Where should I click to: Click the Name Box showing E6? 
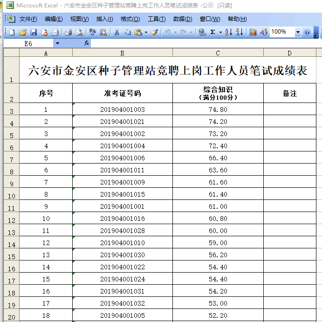click(x=28, y=43)
